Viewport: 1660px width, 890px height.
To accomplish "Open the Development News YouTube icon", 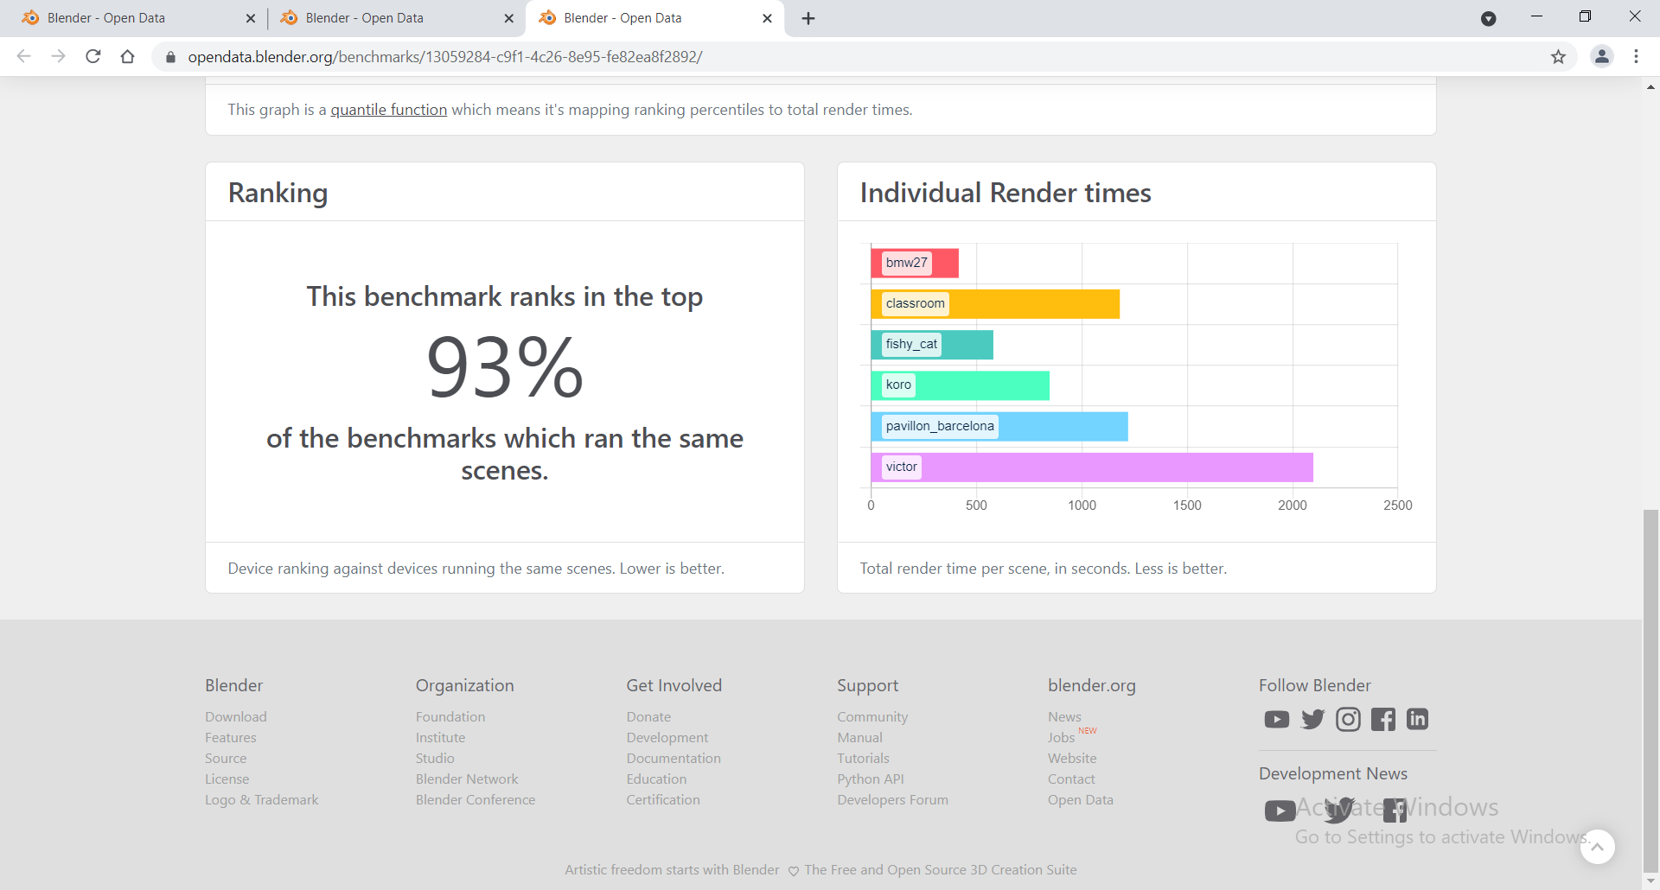I will 1280,811.
